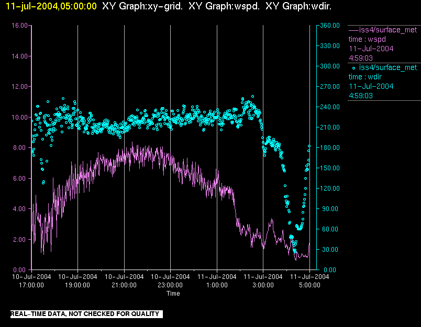Click time axis label 11-Jul-2004 5:00:00
Viewport: 421px width, 327px height.
309,281
